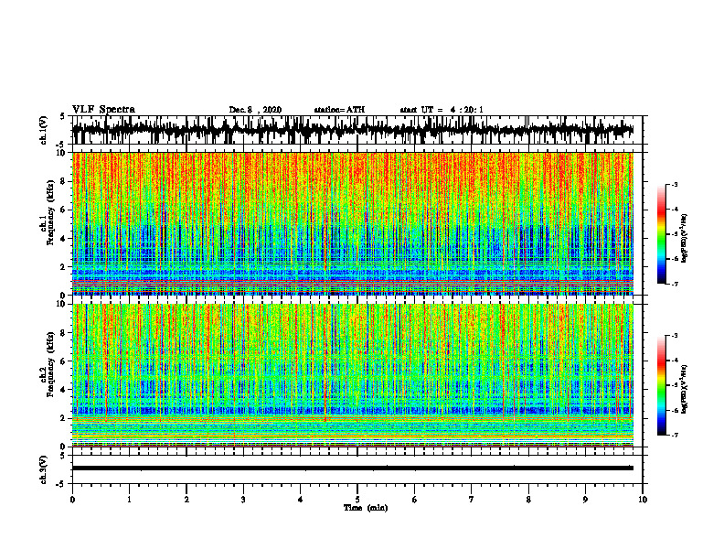Click the "-7" label on ch.2 color scale
724x560 pixels.
[675, 435]
